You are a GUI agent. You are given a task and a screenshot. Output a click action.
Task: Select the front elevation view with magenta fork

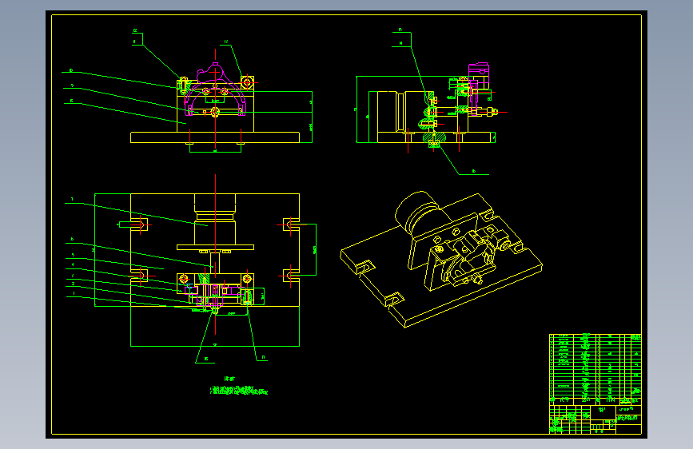coord(215,103)
